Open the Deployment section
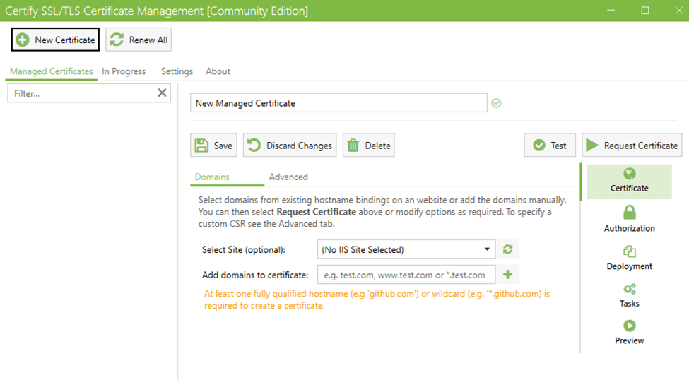The image size is (689, 380). (629, 258)
